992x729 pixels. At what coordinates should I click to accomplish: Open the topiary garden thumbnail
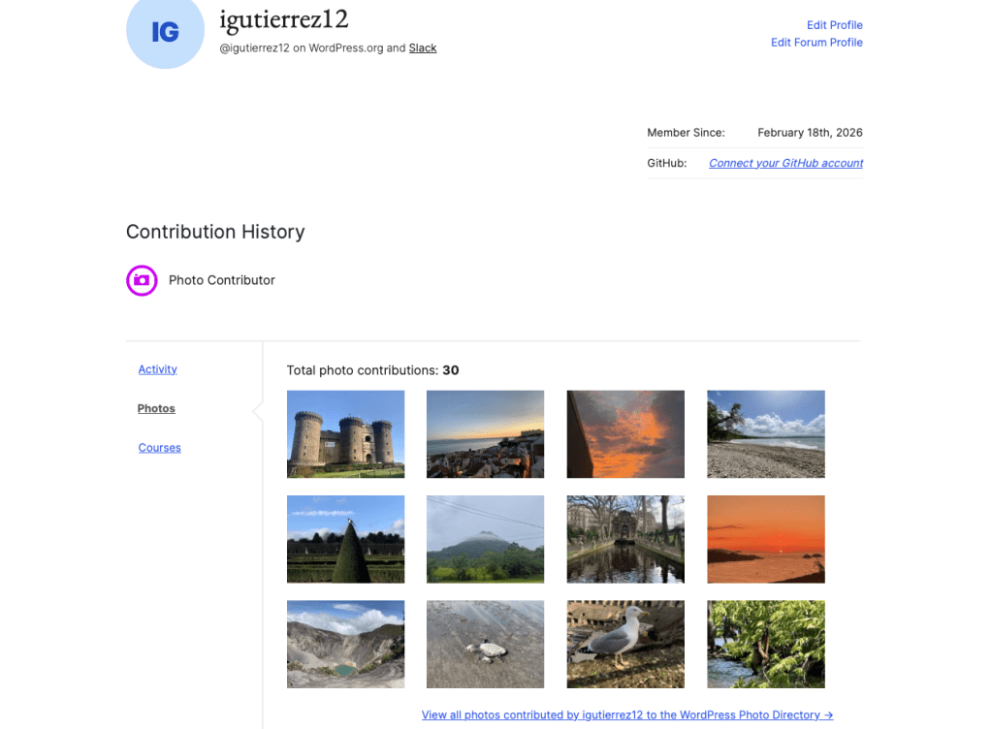point(345,539)
